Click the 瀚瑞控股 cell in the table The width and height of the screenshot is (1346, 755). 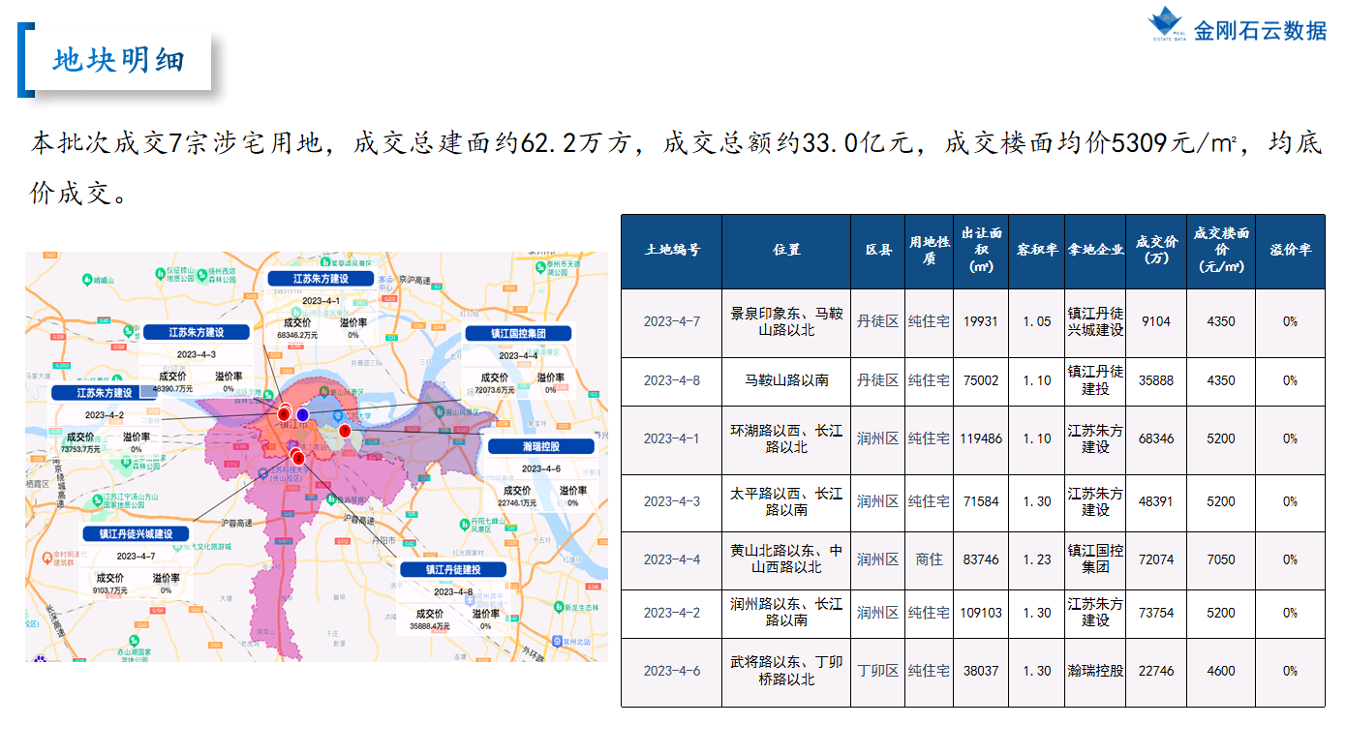click(1095, 671)
